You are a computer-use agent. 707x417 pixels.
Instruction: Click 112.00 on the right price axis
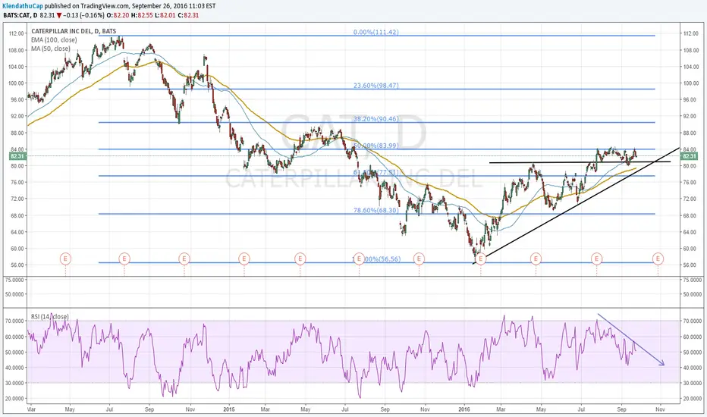click(x=690, y=33)
